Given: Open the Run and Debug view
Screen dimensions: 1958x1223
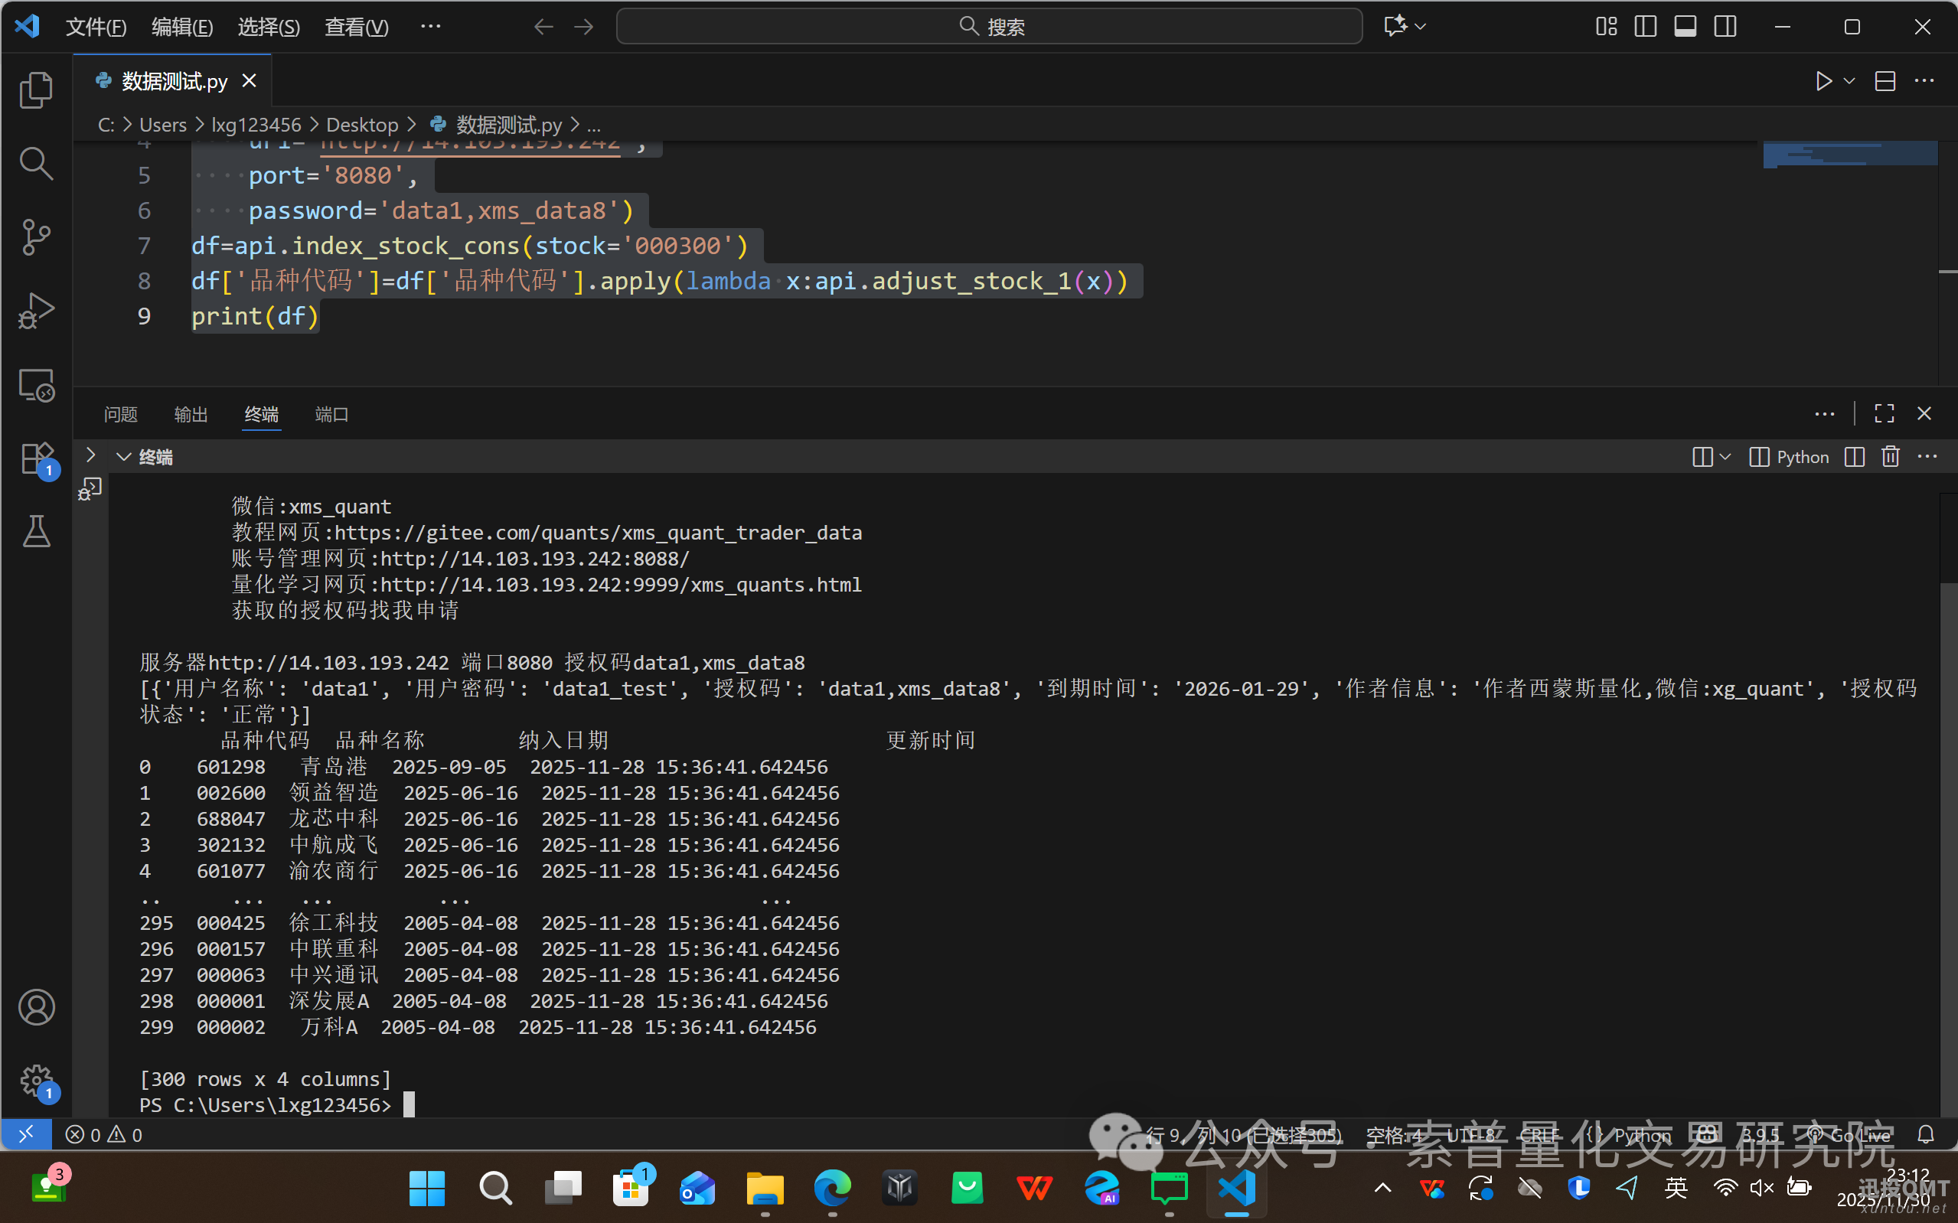Looking at the screenshot, I should (x=35, y=311).
